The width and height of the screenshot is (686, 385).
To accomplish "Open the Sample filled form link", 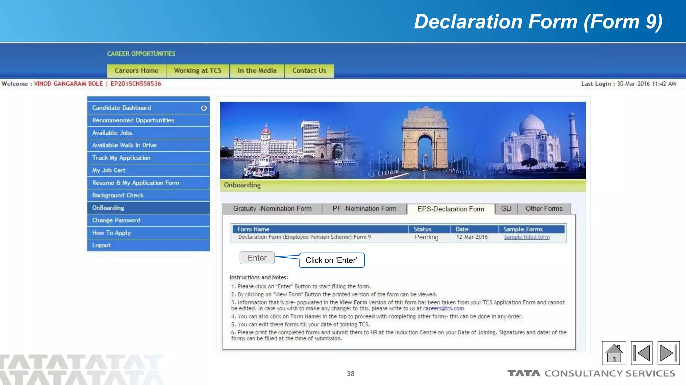I will click(527, 237).
